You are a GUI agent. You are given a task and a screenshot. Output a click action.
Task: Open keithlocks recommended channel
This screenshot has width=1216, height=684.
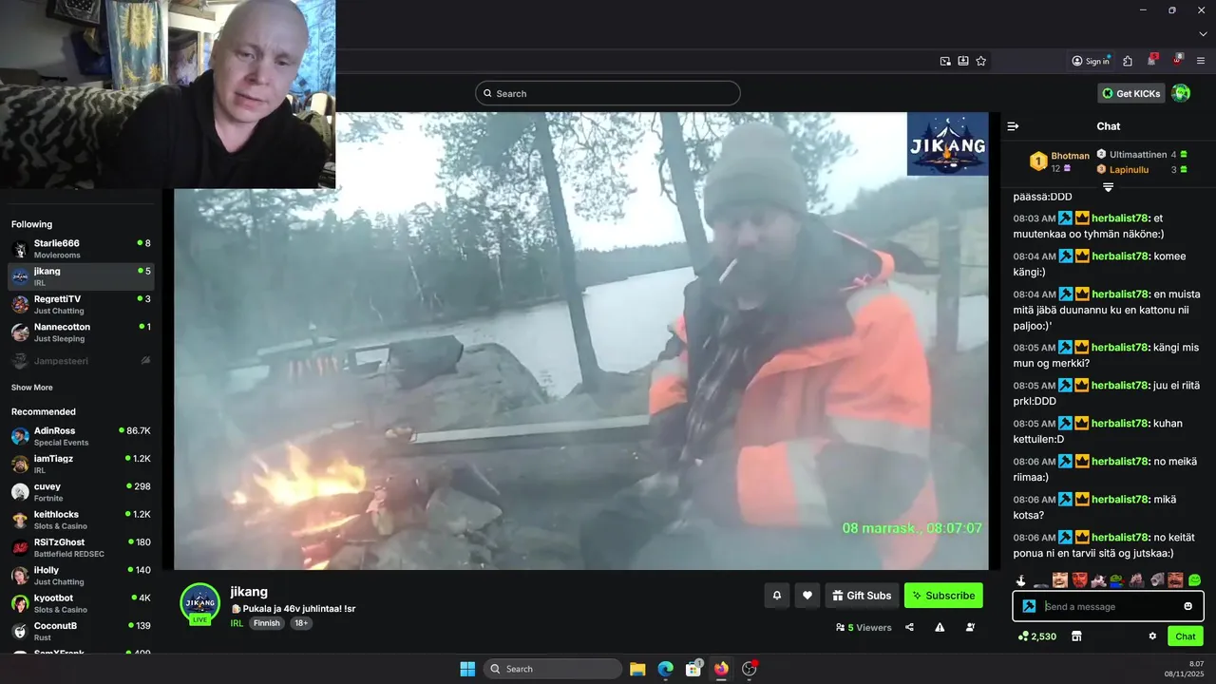point(81,520)
